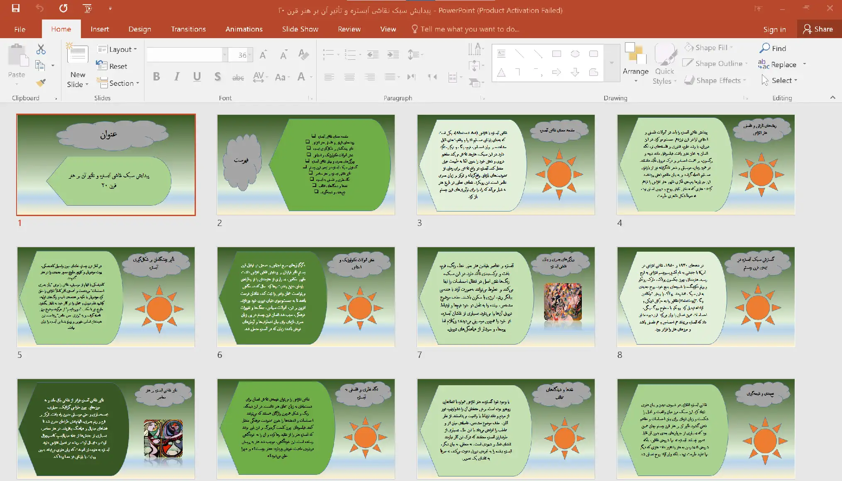Select slide 7 thumbnail with painting
842x481 pixels.
pos(505,297)
